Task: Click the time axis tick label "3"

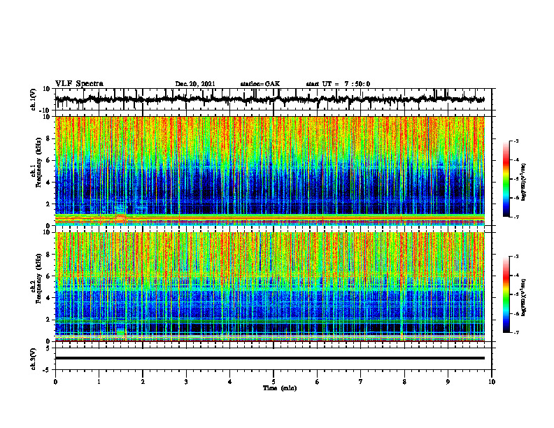Action: (186, 382)
